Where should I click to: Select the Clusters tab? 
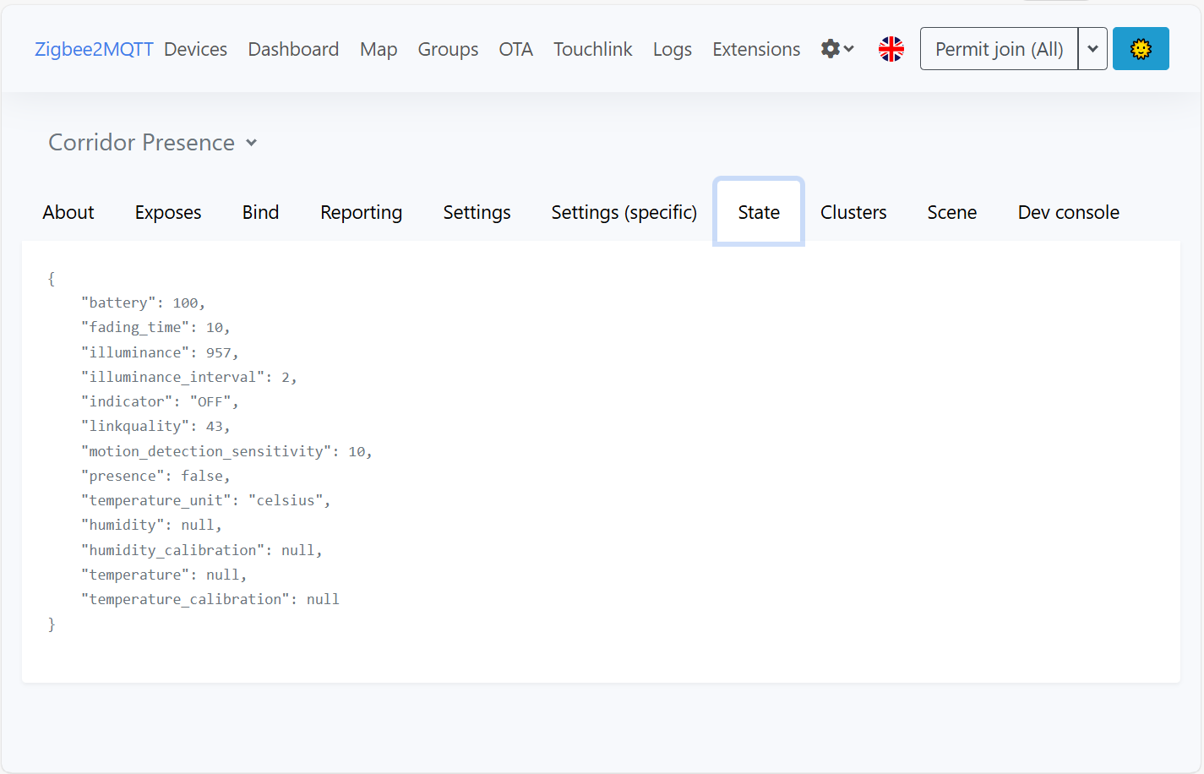[853, 212]
